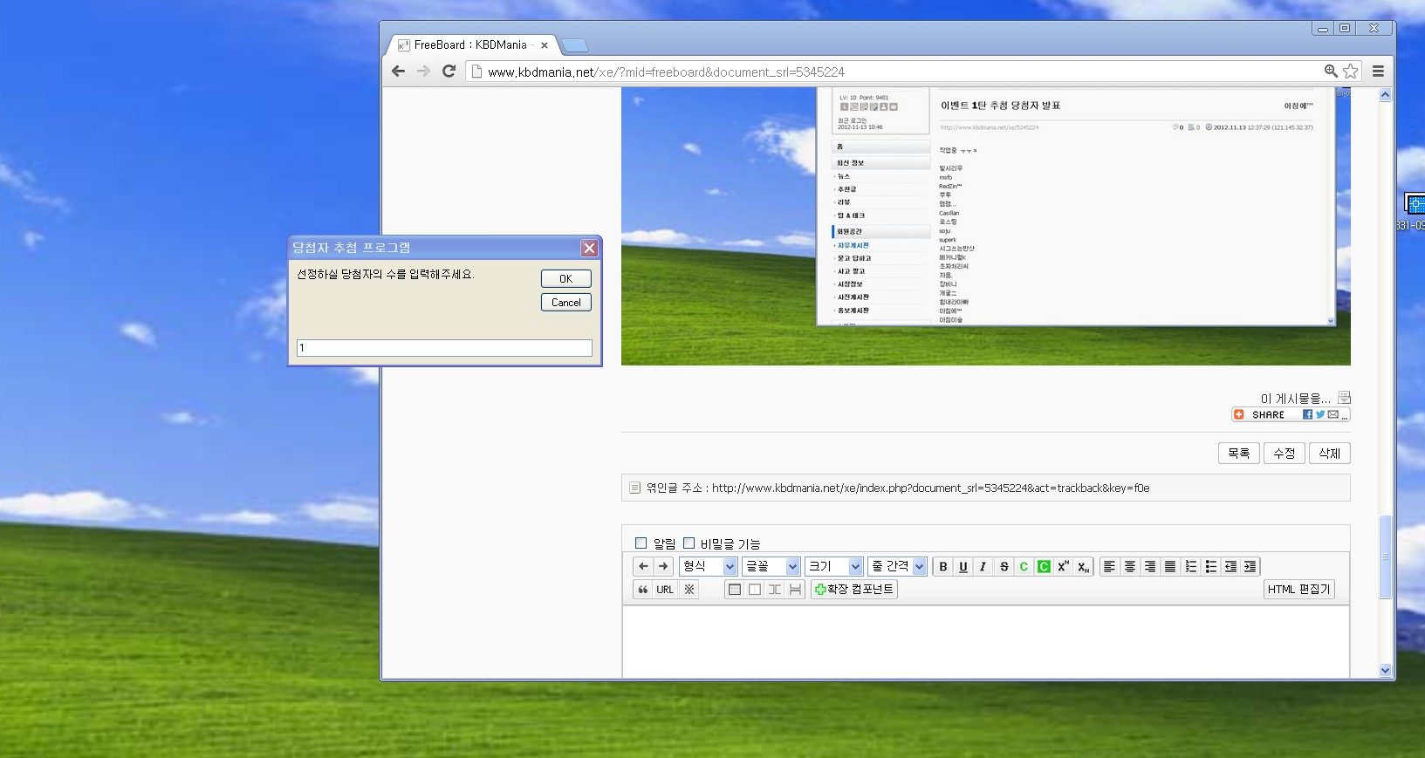Open Chrome menu hamburger icon
Image resolution: width=1425 pixels, height=758 pixels.
(x=1379, y=72)
